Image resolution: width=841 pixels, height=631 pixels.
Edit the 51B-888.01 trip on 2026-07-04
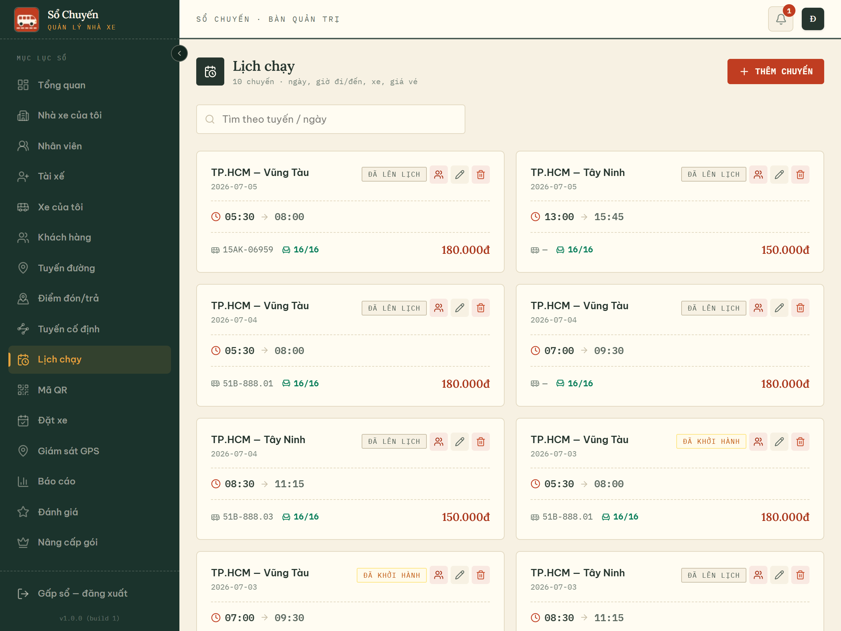460,308
